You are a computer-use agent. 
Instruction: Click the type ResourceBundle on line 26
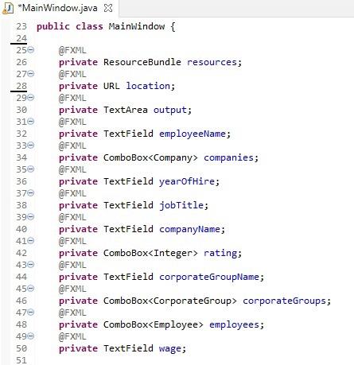click(142, 62)
